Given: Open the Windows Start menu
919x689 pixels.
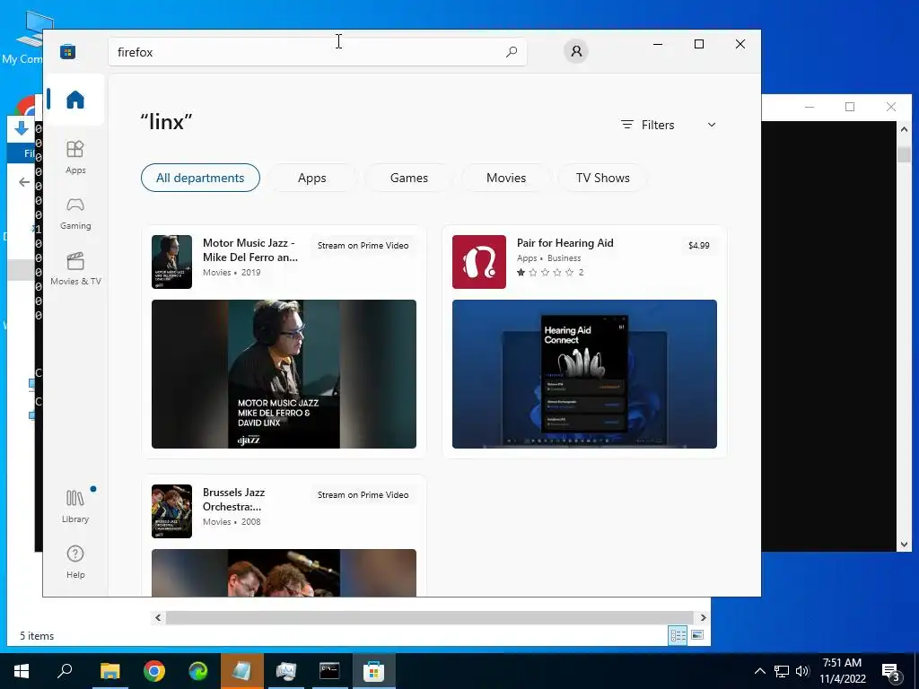Looking at the screenshot, I should click(x=22, y=671).
